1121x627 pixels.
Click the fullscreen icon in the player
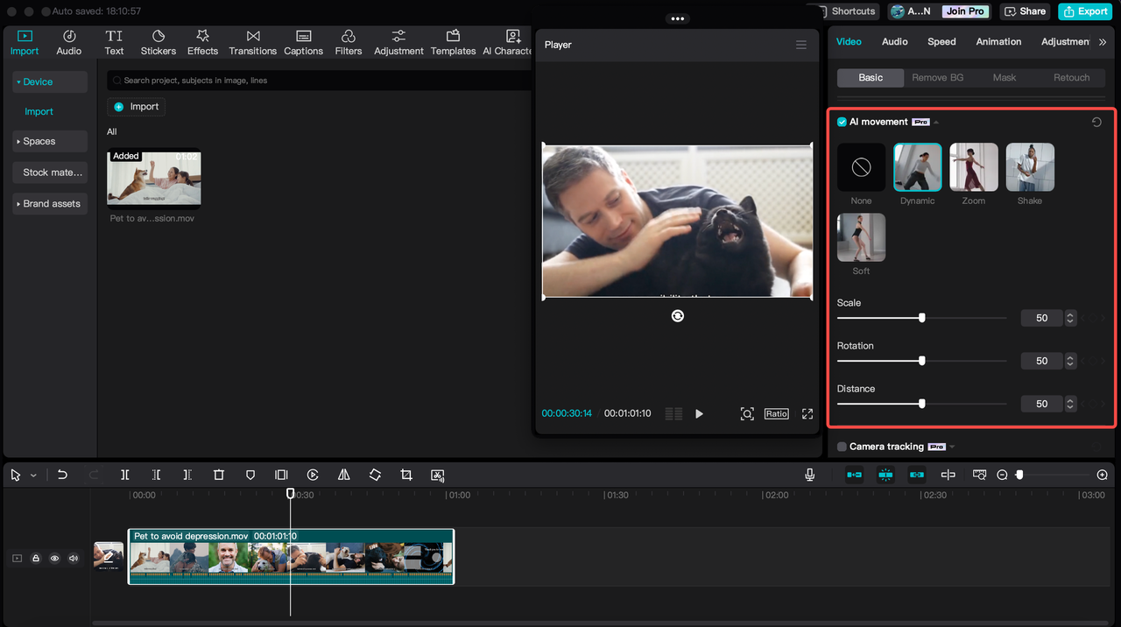pos(807,413)
